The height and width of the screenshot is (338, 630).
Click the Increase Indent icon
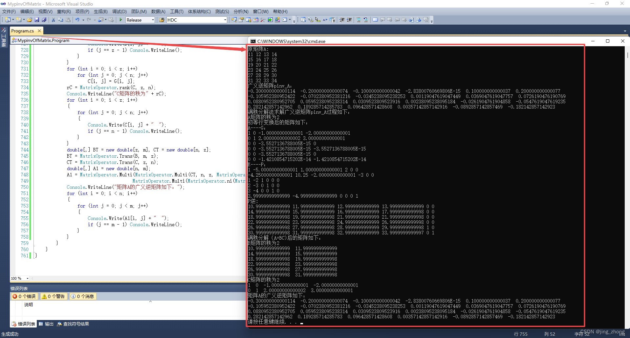click(x=349, y=20)
